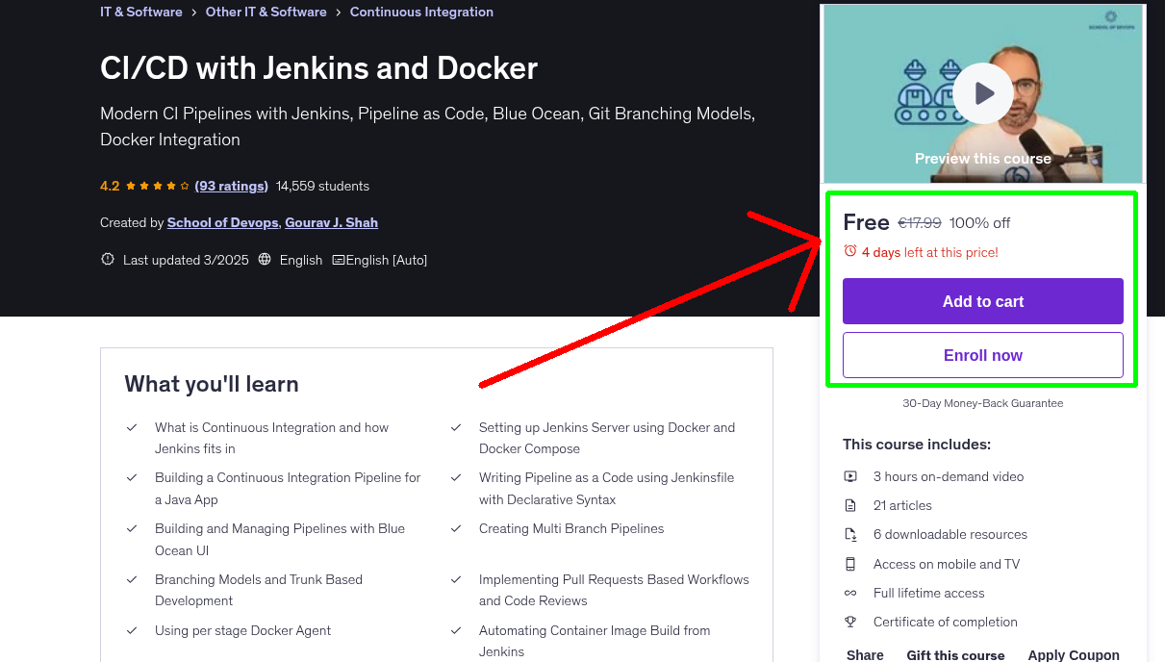This screenshot has height=662, width=1165.
Task: Click the mobile and TV access icon
Action: [x=850, y=564]
